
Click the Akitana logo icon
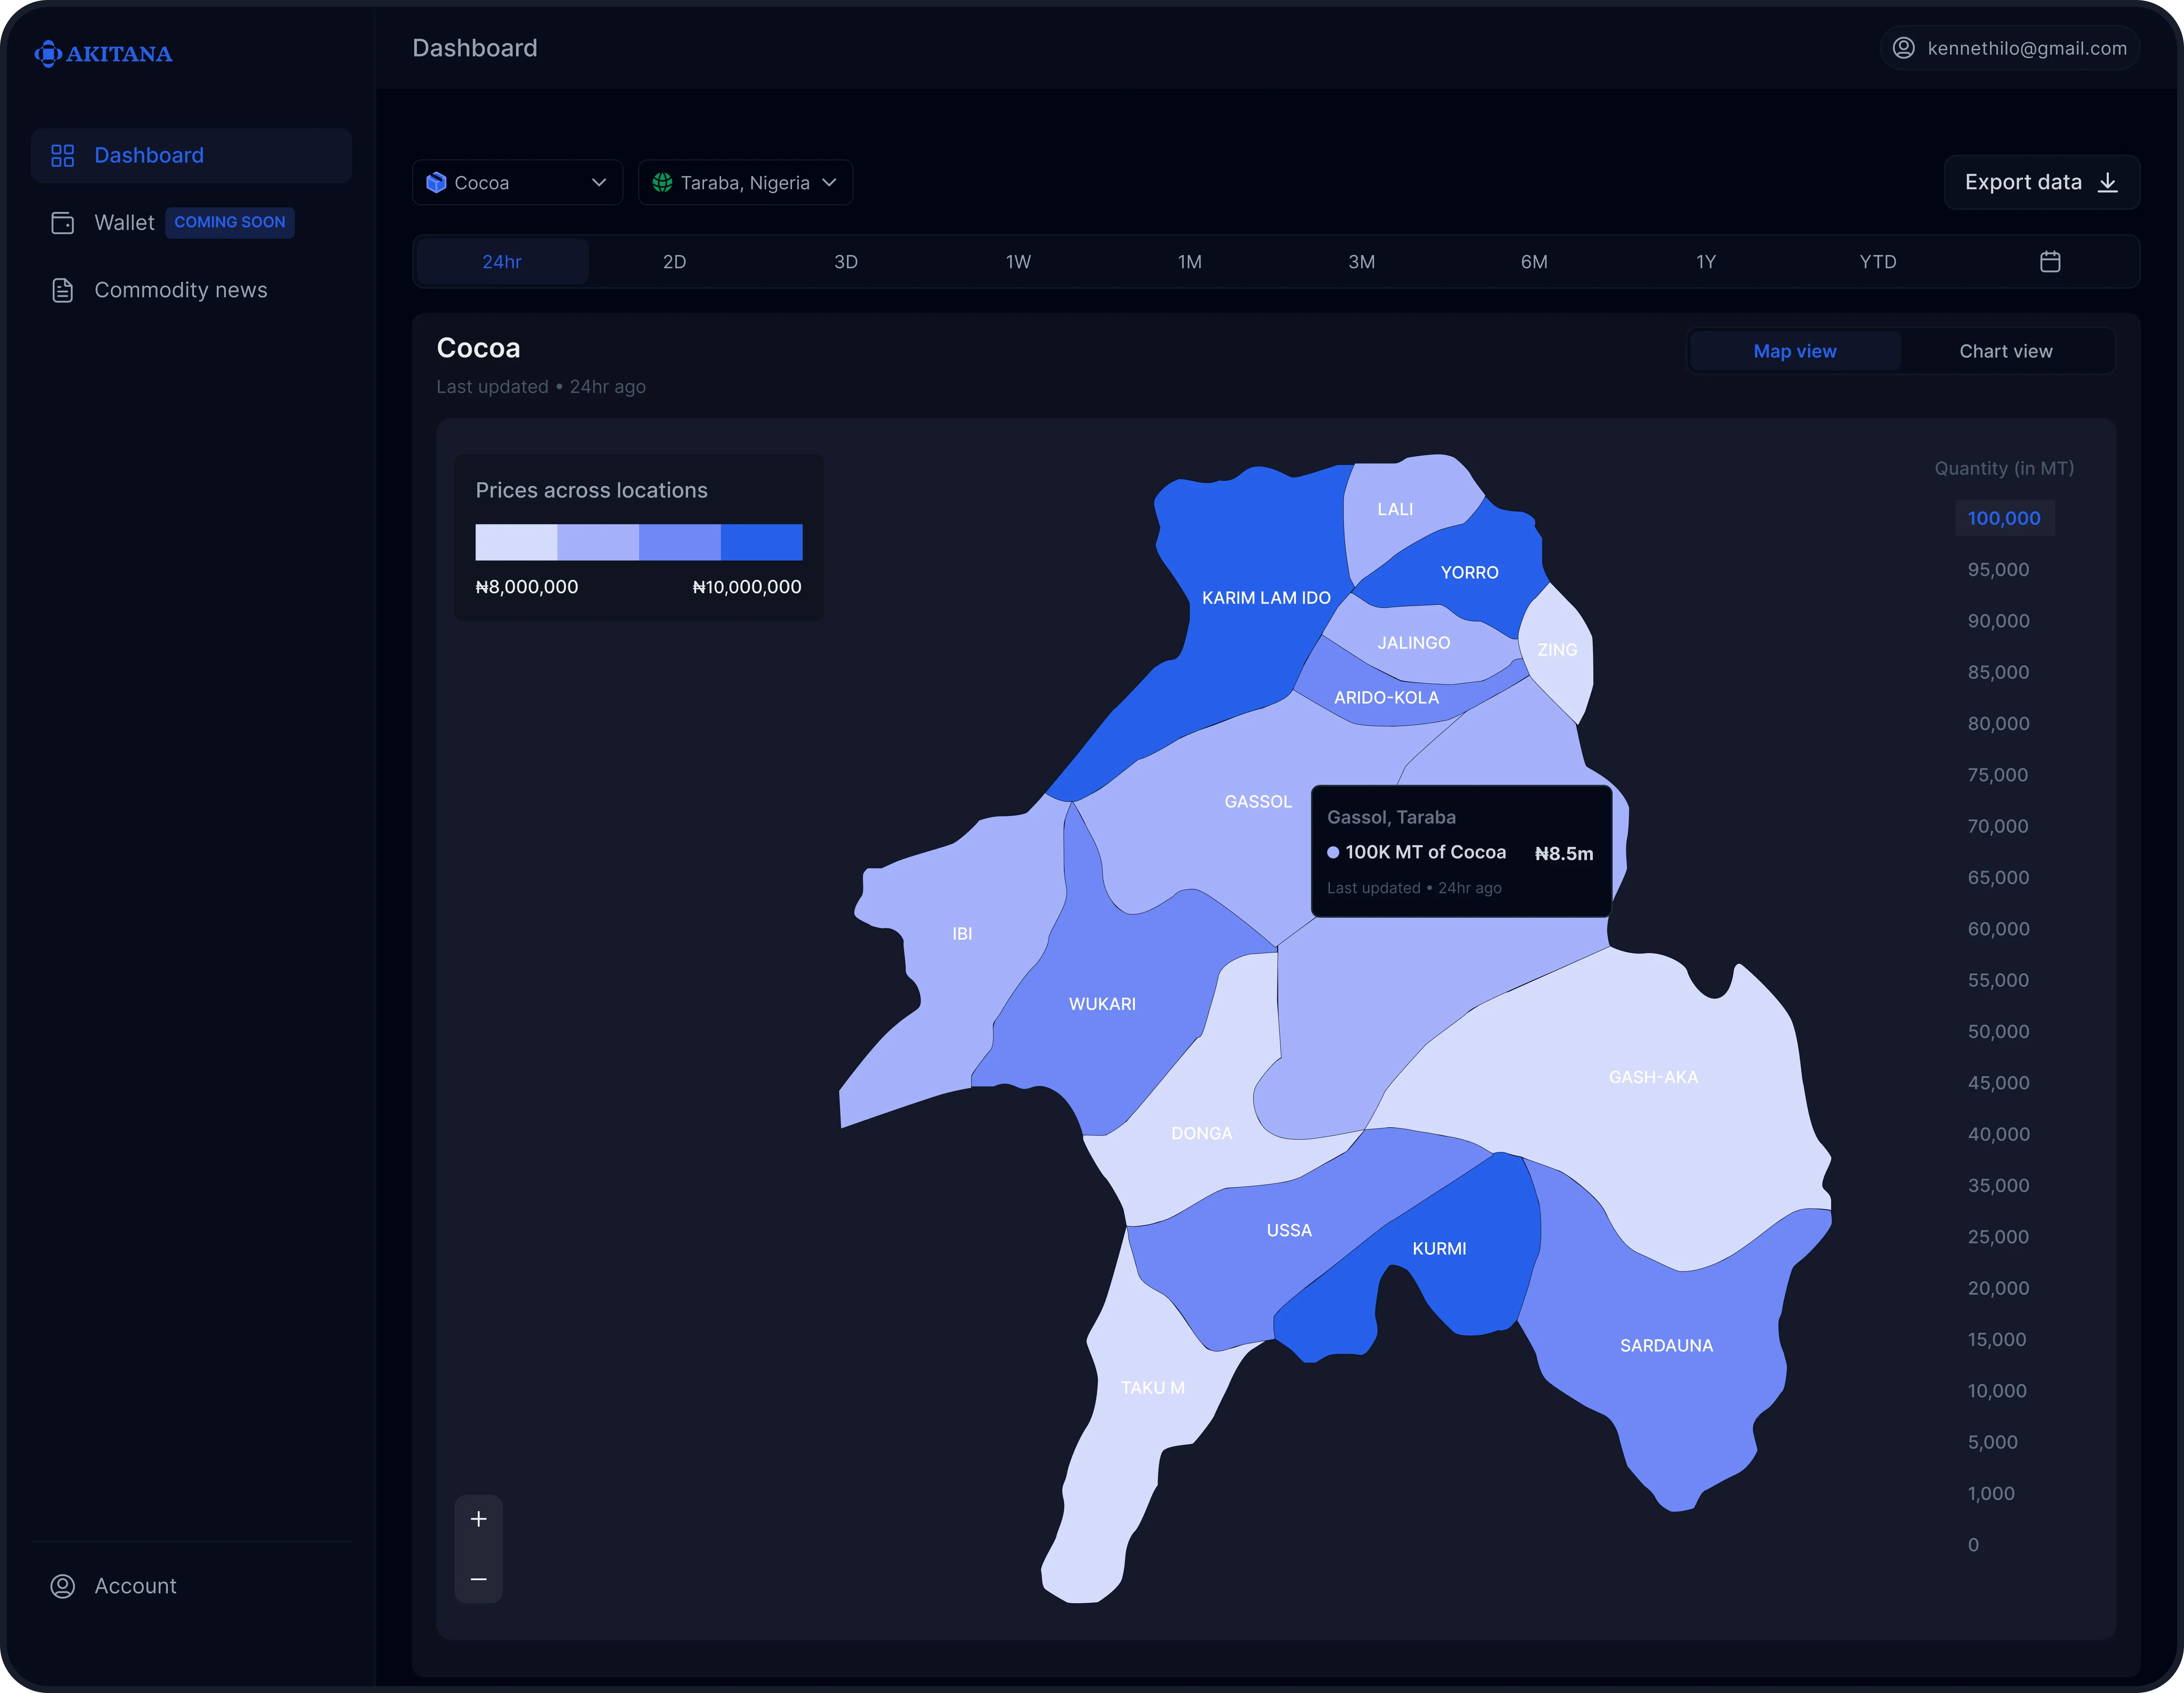(48, 54)
